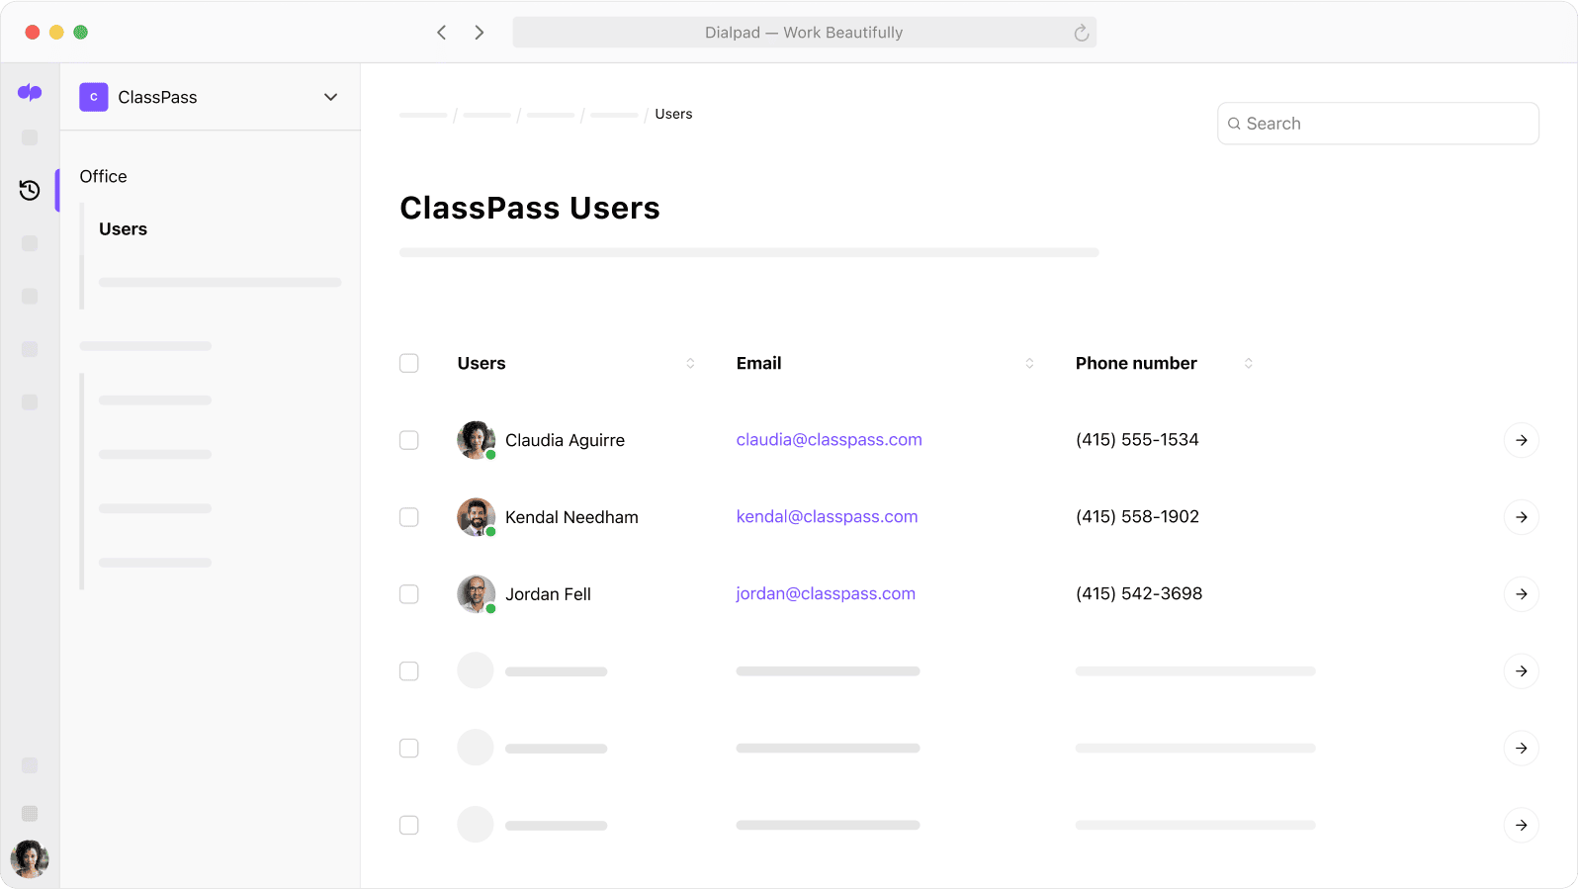
Task: Click the browser address bar showing Dialpad
Action: [804, 33]
